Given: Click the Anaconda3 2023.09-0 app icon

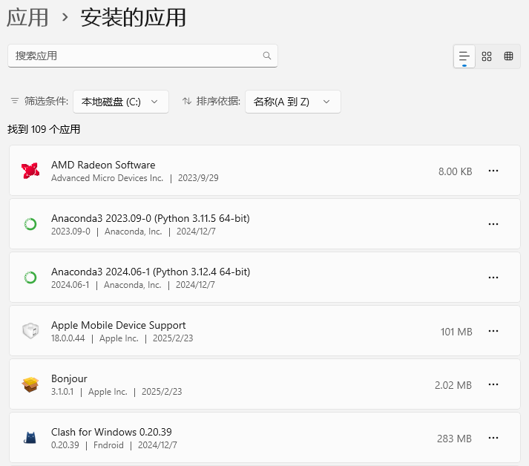Looking at the screenshot, I should click(30, 224).
